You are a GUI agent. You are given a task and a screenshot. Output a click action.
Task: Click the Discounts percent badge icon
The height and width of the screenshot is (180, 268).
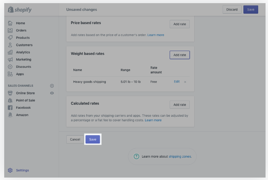coord(10,67)
